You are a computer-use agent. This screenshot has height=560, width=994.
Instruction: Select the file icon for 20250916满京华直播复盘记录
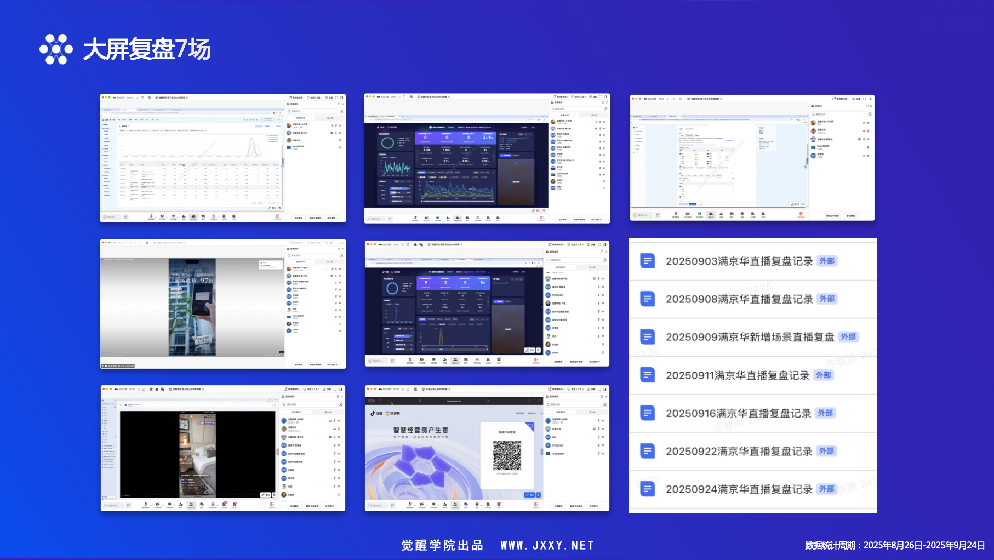pos(647,413)
